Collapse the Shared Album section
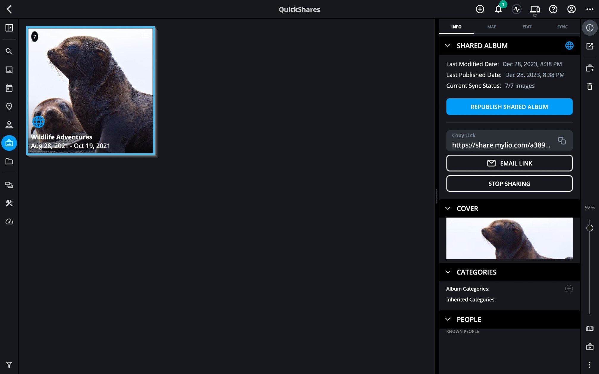Viewport: 599px width, 374px height. click(448, 46)
